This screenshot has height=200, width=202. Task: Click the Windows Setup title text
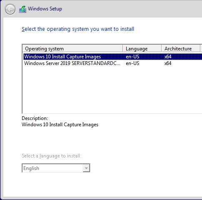(x=45, y=9)
